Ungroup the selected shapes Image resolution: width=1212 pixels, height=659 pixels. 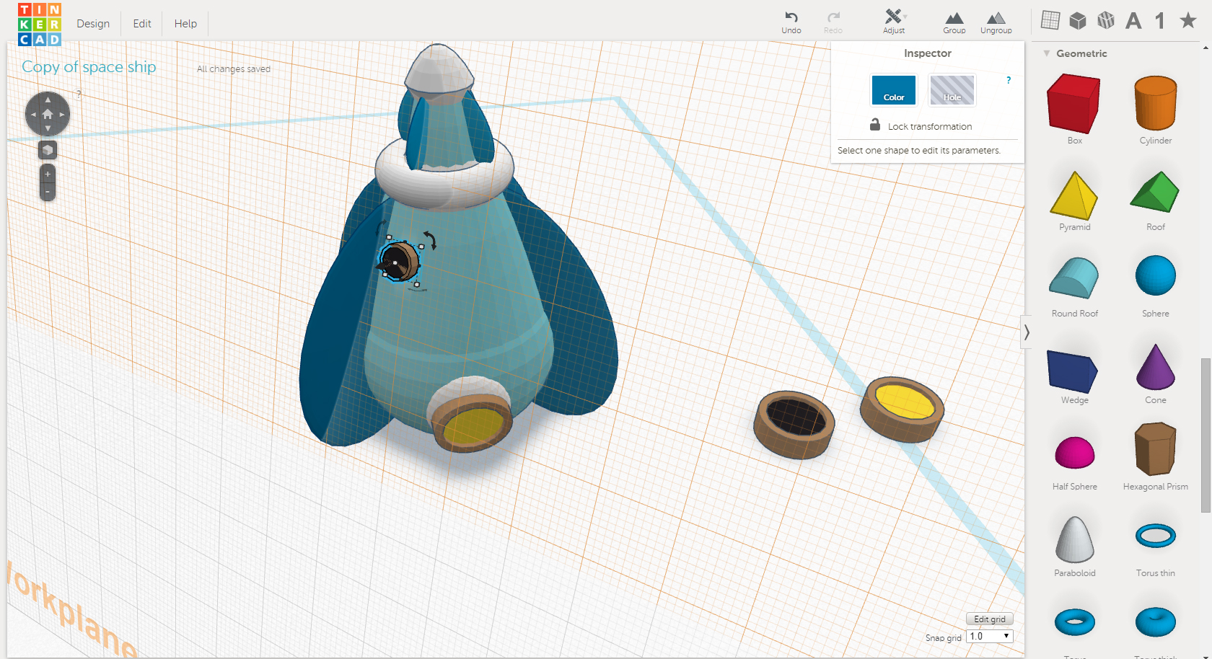pyautogui.click(x=996, y=22)
